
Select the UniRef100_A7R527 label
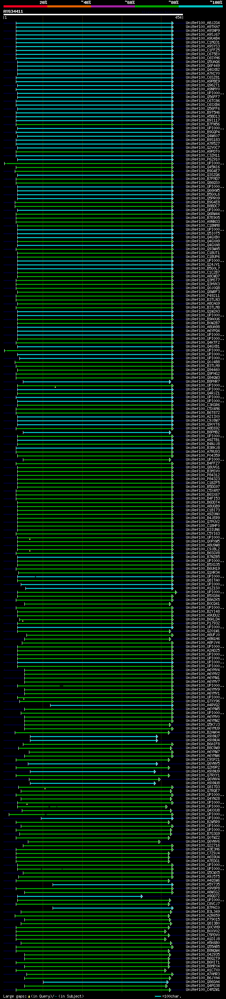coord(203,144)
